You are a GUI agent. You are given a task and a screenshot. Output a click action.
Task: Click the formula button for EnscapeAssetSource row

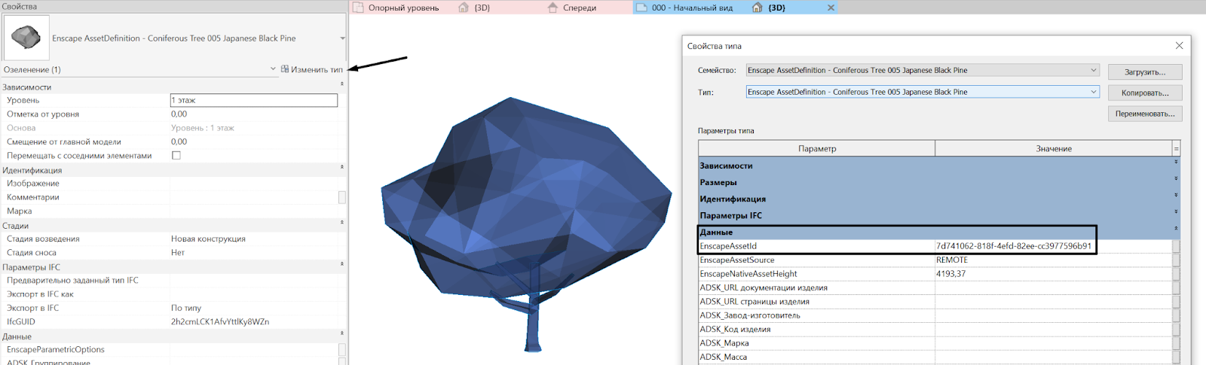1176,260
